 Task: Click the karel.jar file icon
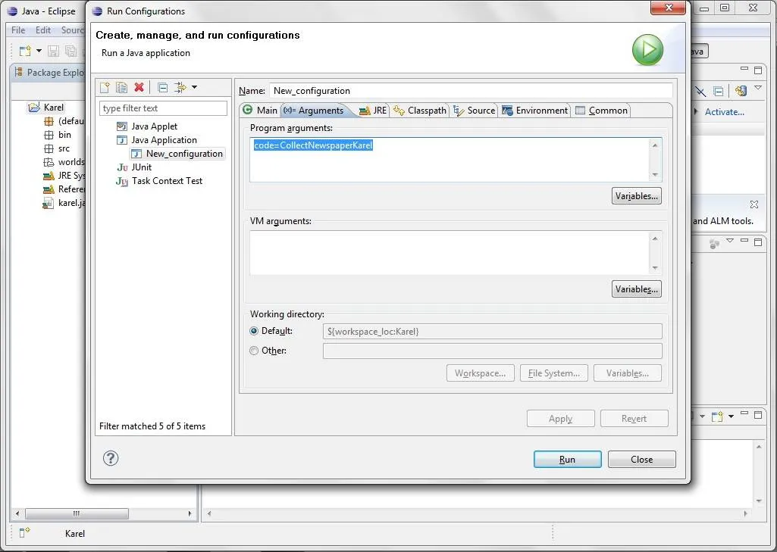(48, 203)
